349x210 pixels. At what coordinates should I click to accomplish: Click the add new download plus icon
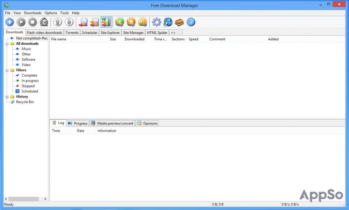(10, 22)
